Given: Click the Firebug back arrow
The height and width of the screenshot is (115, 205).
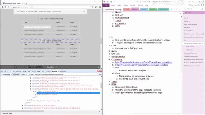Looking at the screenshot, I should coord(8,72).
